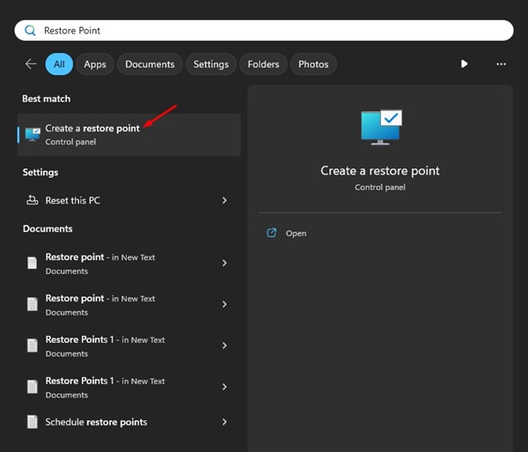
Task: Click the back arrow icon
Action: (x=31, y=64)
